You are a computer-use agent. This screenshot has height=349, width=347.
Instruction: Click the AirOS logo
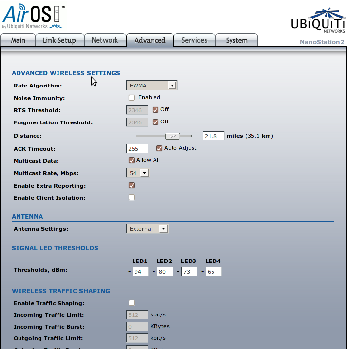[34, 17]
